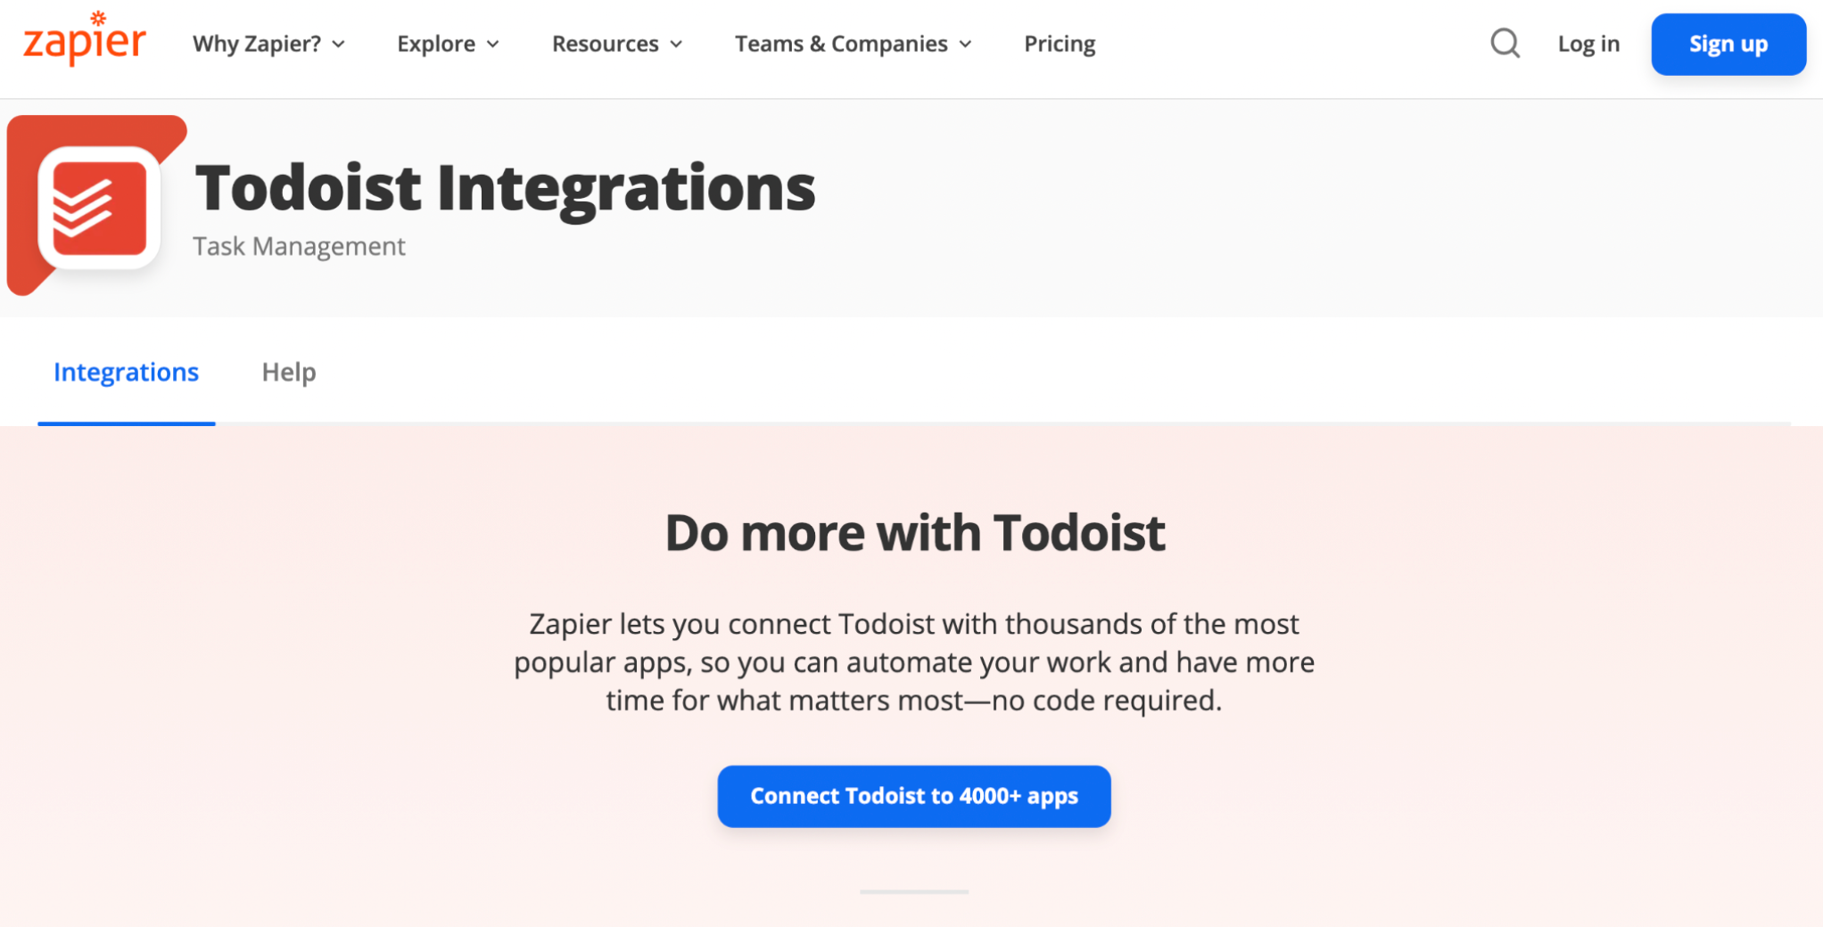The image size is (1823, 927).
Task: Select the Todoist Integrations heading
Action: click(x=506, y=187)
